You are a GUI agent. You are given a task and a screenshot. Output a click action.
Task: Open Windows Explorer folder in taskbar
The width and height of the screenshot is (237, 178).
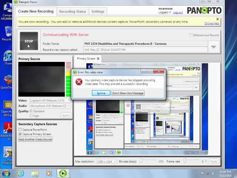coord(35,173)
